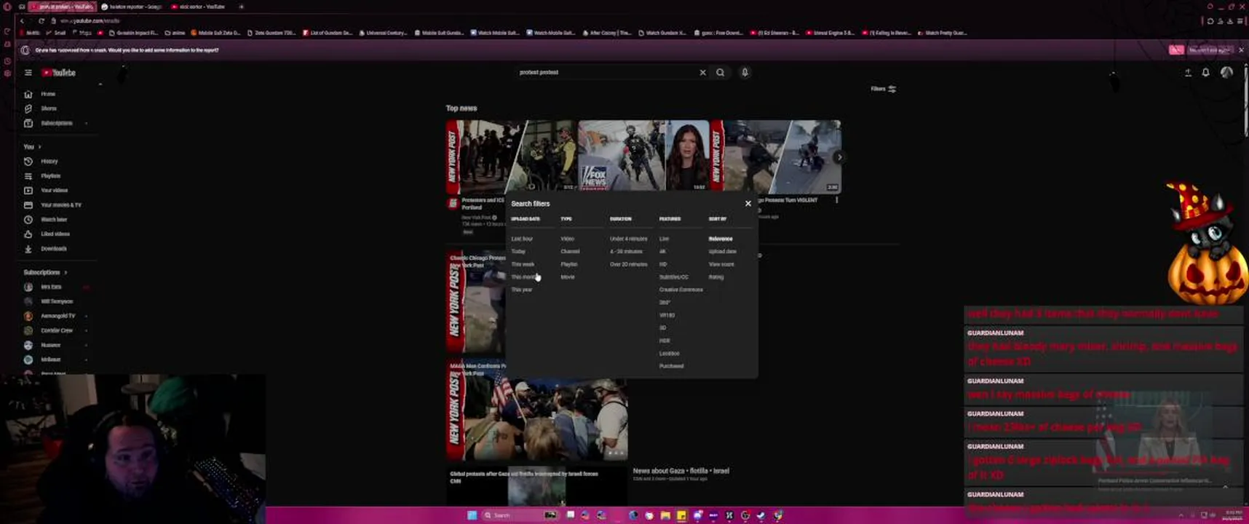This screenshot has width=1249, height=524.
Task: Toggle the 4K feature filter
Action: pyautogui.click(x=662, y=252)
